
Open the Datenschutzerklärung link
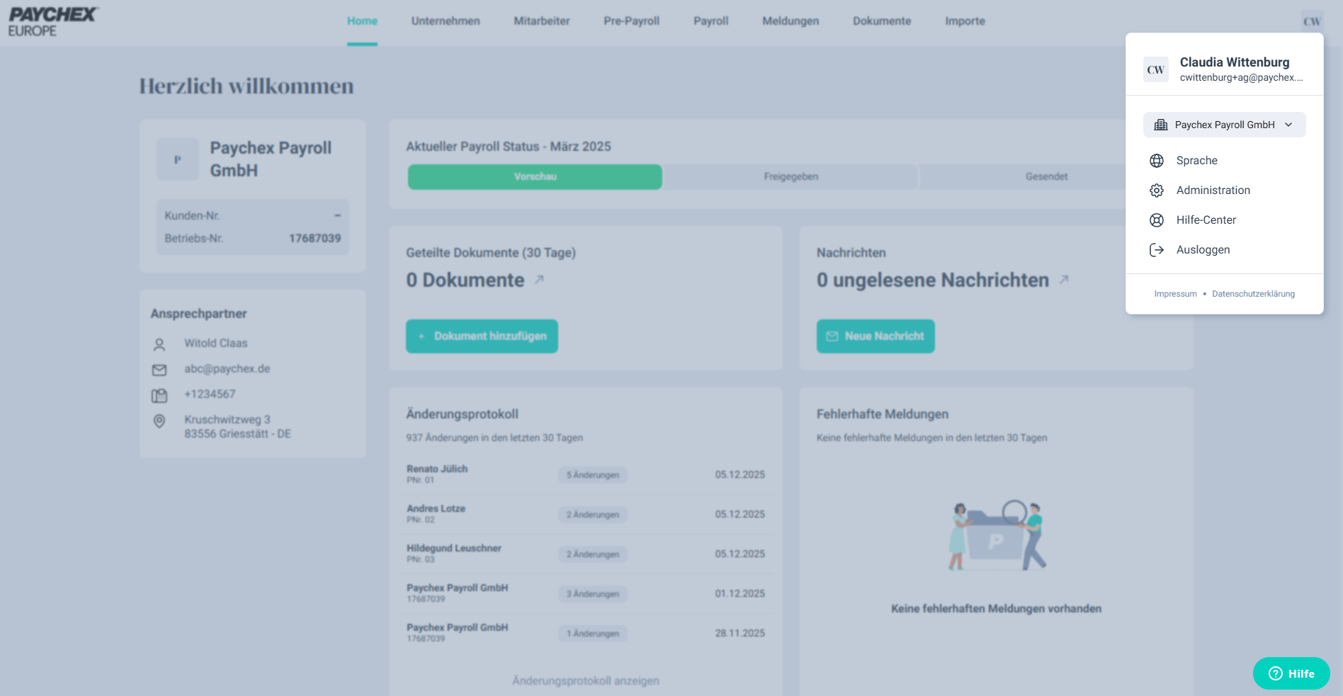1253,294
